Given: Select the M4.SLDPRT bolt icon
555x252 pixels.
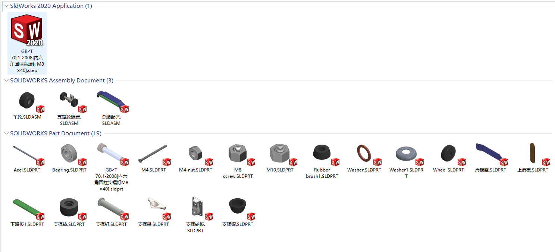Looking at the screenshot, I should point(155,155).
